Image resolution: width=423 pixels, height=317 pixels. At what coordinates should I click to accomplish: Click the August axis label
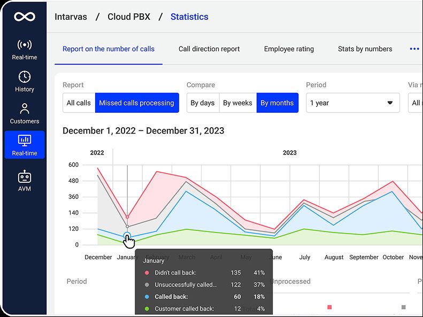[334, 257]
